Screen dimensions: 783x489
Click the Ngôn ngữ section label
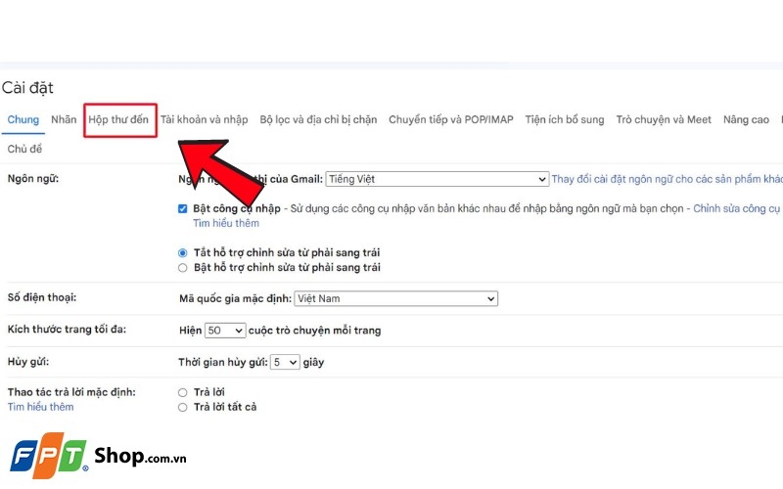(x=33, y=179)
